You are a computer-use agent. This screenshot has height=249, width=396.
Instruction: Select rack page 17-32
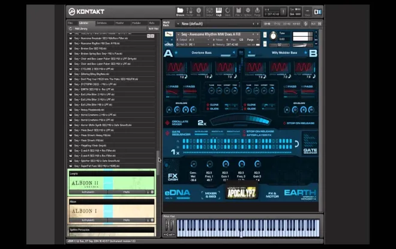coord(277,24)
